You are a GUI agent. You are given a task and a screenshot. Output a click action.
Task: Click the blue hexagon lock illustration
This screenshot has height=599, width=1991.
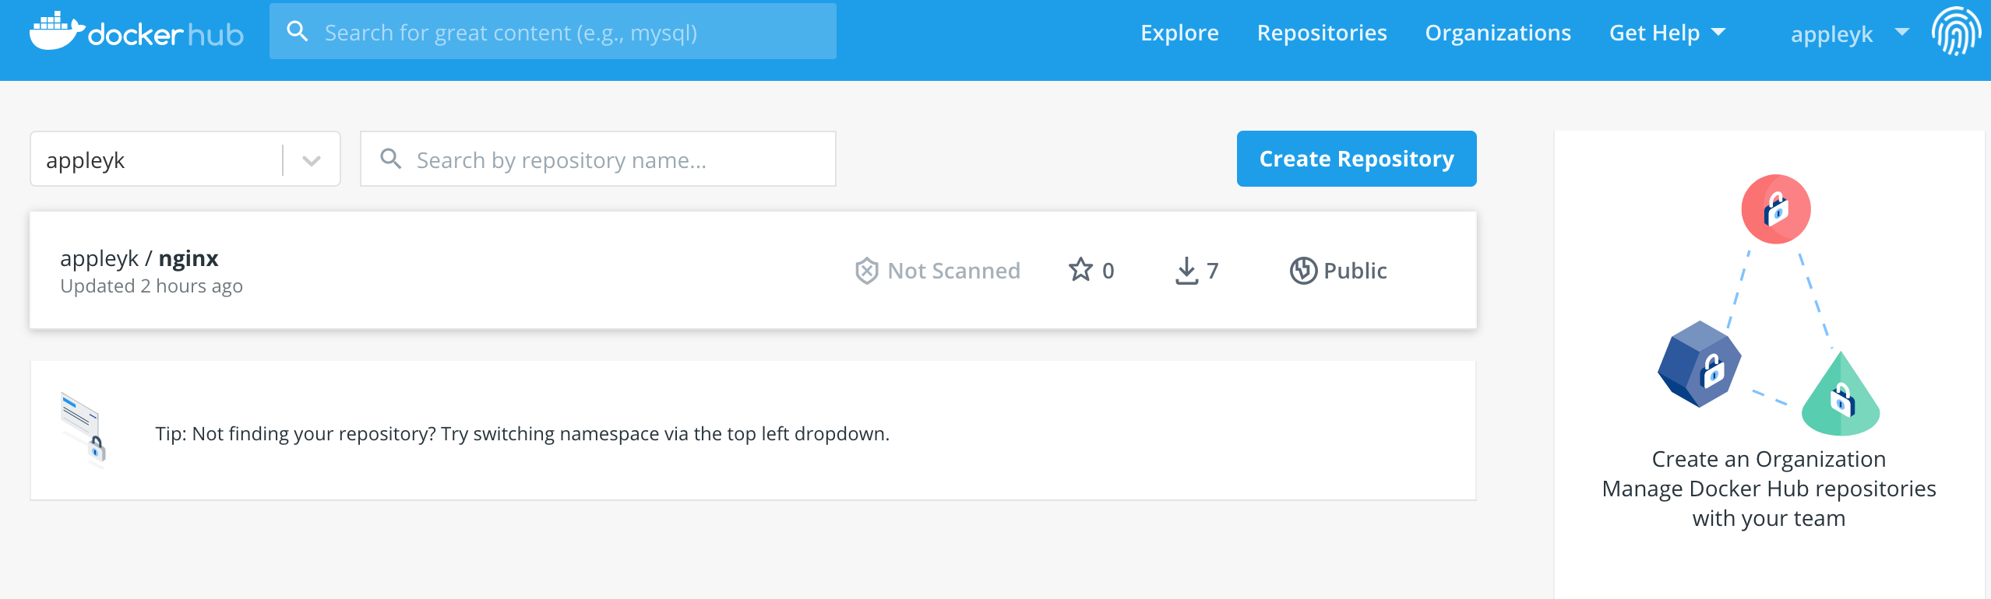click(1699, 364)
